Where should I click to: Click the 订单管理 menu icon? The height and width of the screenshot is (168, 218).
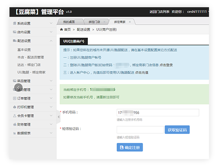coord(14,98)
